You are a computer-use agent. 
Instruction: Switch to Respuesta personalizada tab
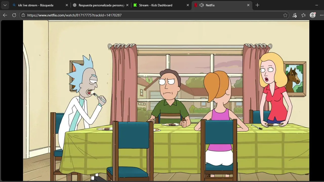point(101,5)
